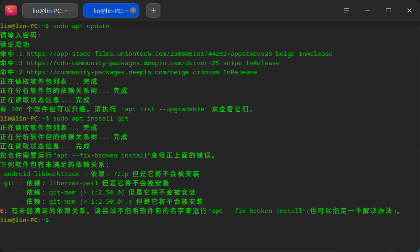Close the terminal window

click(x=409, y=10)
